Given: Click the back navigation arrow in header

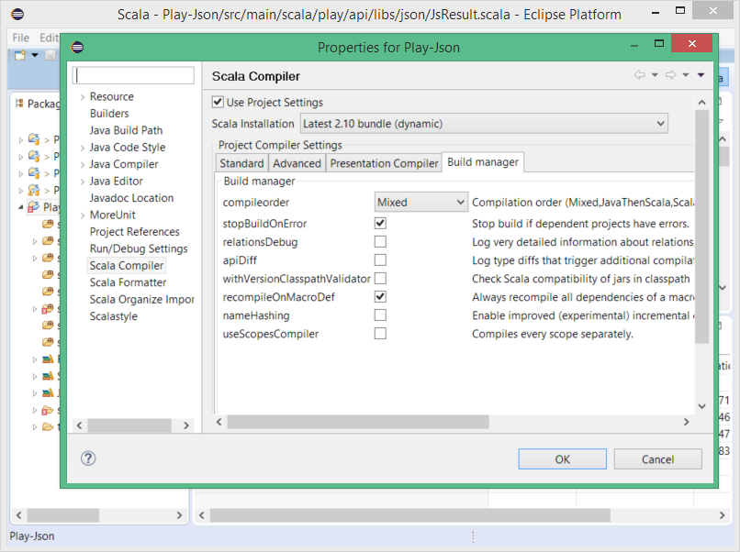Looking at the screenshot, I should (640, 76).
